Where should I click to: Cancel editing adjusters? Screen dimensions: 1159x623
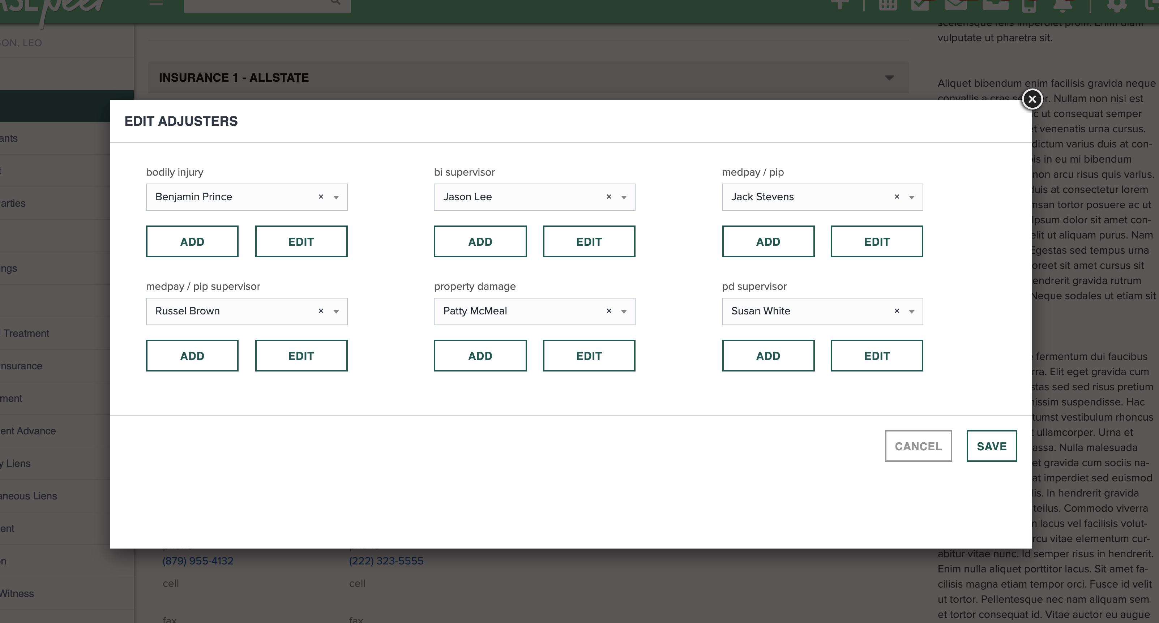(x=918, y=446)
